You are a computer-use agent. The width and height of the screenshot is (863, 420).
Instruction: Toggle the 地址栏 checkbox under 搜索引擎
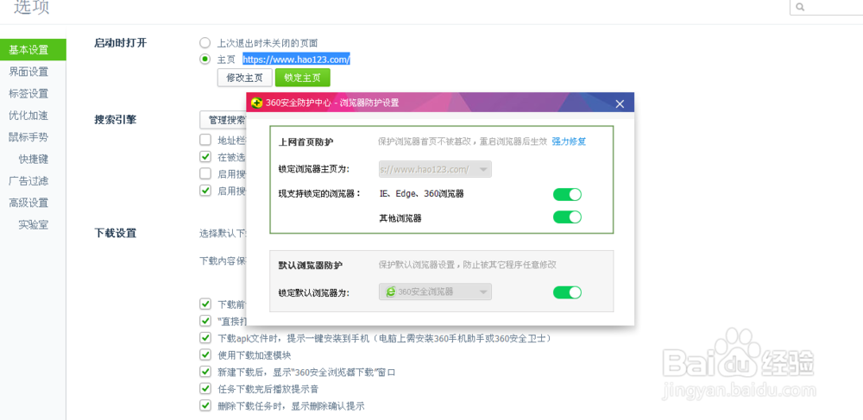coord(205,139)
